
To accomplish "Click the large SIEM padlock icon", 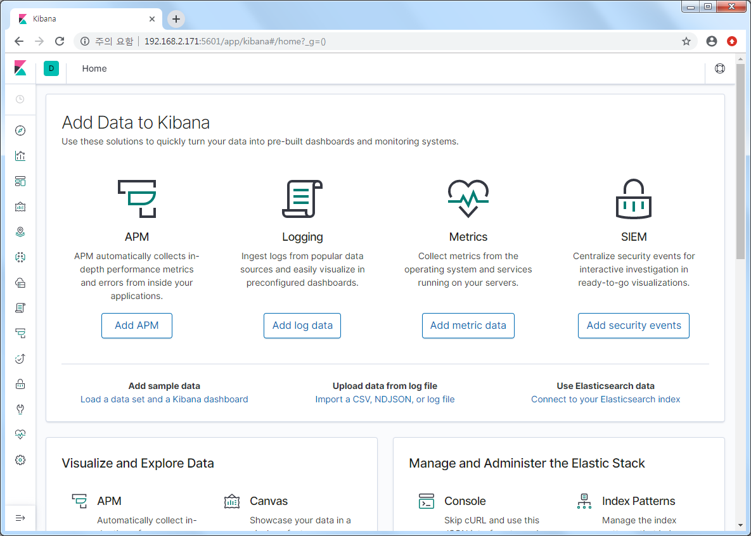I will coord(634,199).
